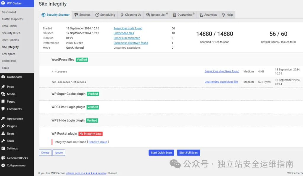Go to the Cleaning Up tab

click(130, 15)
